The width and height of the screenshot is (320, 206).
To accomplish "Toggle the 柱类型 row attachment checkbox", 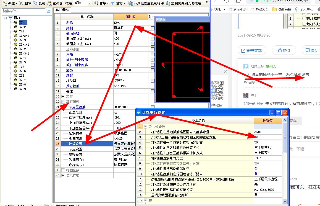I will [x=153, y=81].
